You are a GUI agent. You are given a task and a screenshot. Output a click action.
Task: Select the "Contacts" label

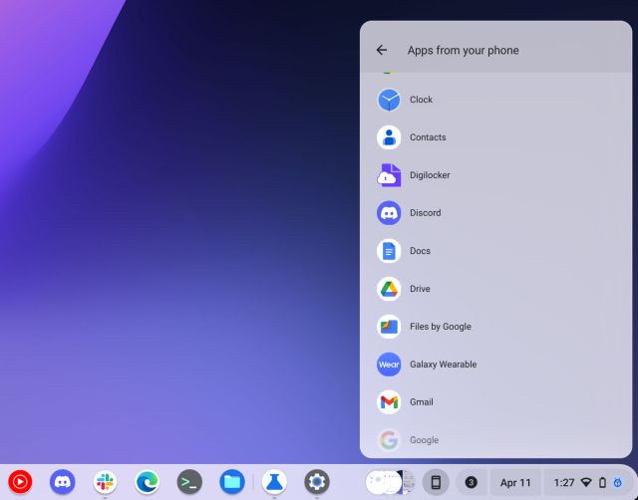point(428,137)
